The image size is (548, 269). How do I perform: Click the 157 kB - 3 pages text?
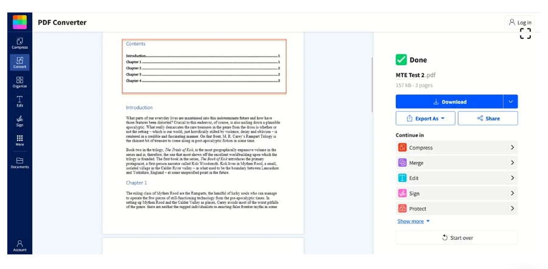pyautogui.click(x=414, y=85)
